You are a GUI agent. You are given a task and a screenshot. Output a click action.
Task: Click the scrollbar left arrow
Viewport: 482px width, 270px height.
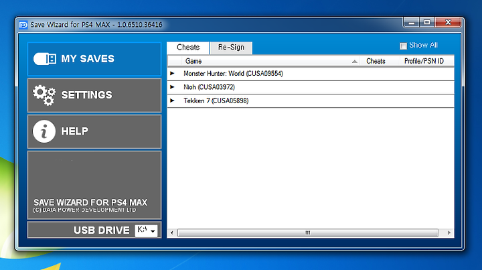pyautogui.click(x=172, y=232)
